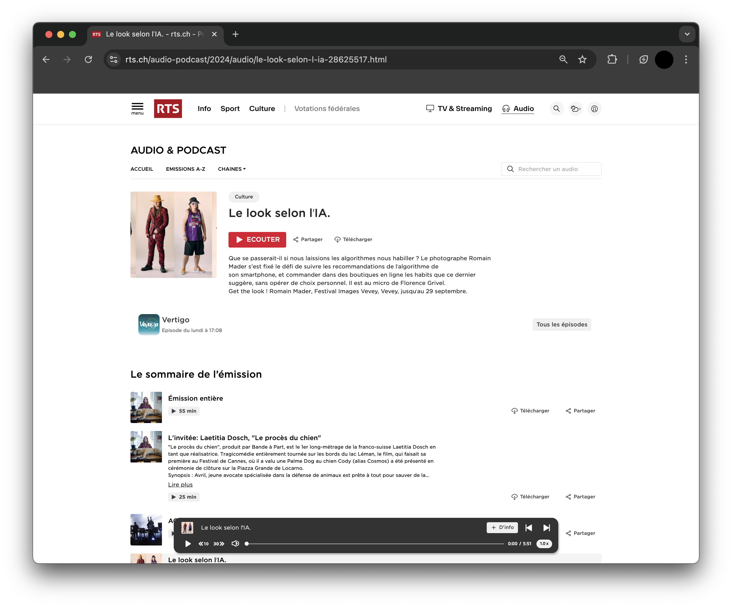Select the EMISSIONS A-Z tab
The height and width of the screenshot is (607, 732).
point(186,169)
